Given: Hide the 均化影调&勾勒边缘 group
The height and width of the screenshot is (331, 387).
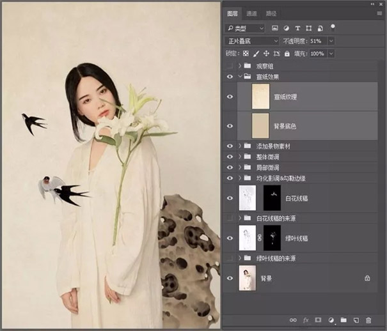Looking at the screenshot, I should tap(230, 178).
